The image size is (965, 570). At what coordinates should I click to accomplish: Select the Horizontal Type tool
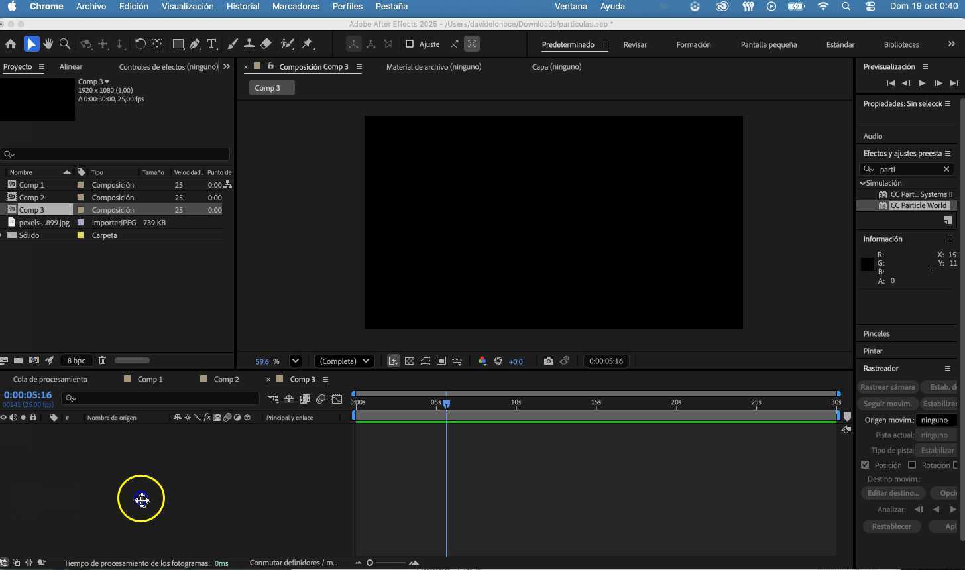click(x=212, y=44)
